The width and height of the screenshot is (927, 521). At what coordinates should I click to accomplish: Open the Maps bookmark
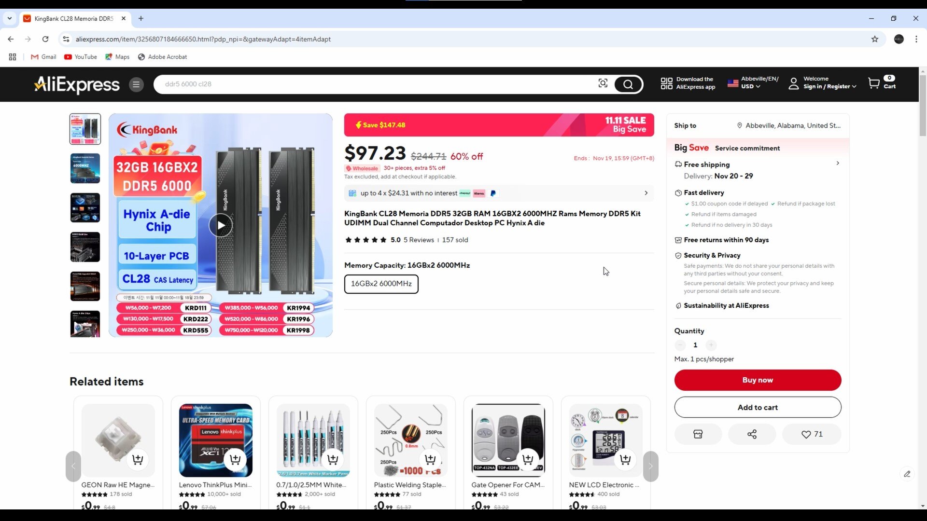click(117, 57)
